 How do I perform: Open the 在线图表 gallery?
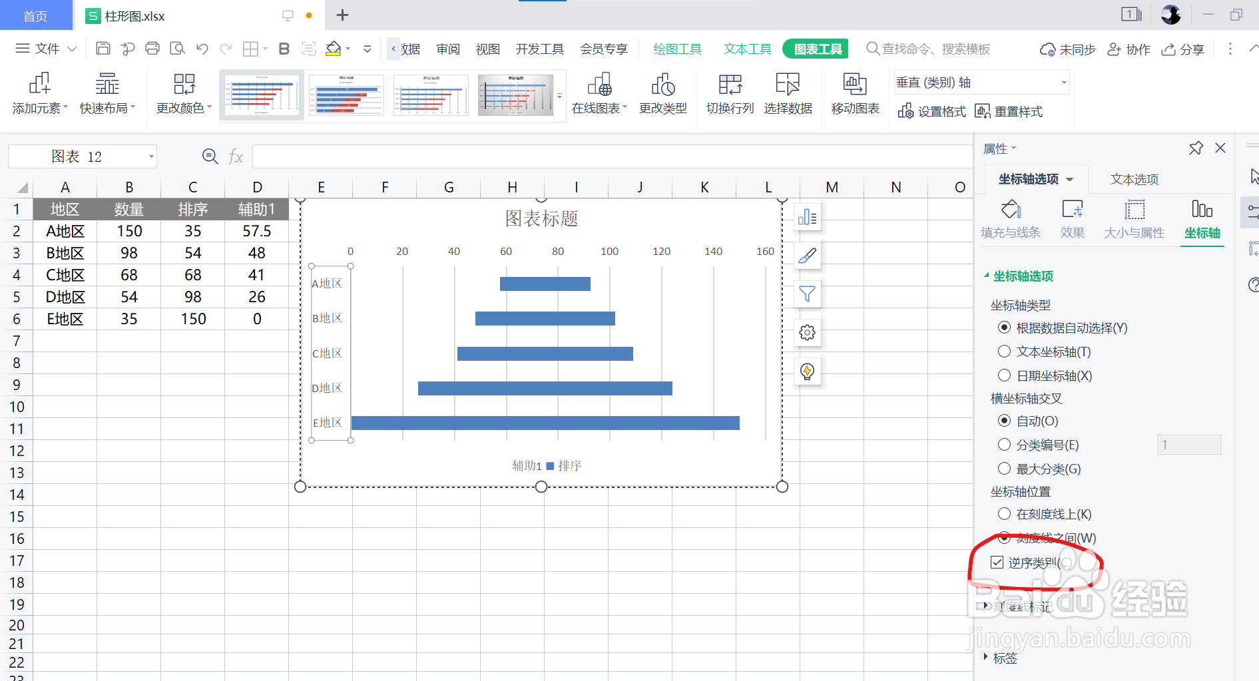click(599, 93)
